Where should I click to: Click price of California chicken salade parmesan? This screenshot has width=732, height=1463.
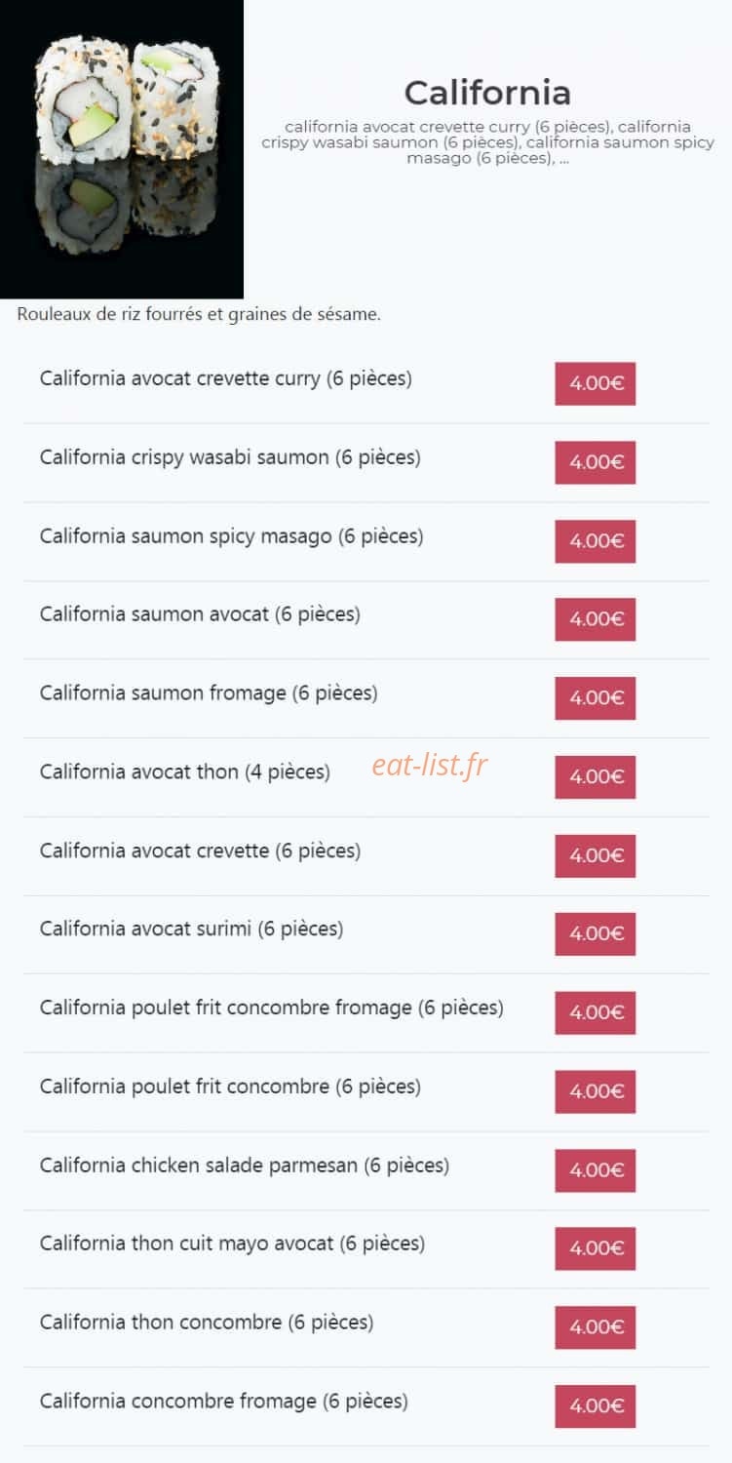596,1170
